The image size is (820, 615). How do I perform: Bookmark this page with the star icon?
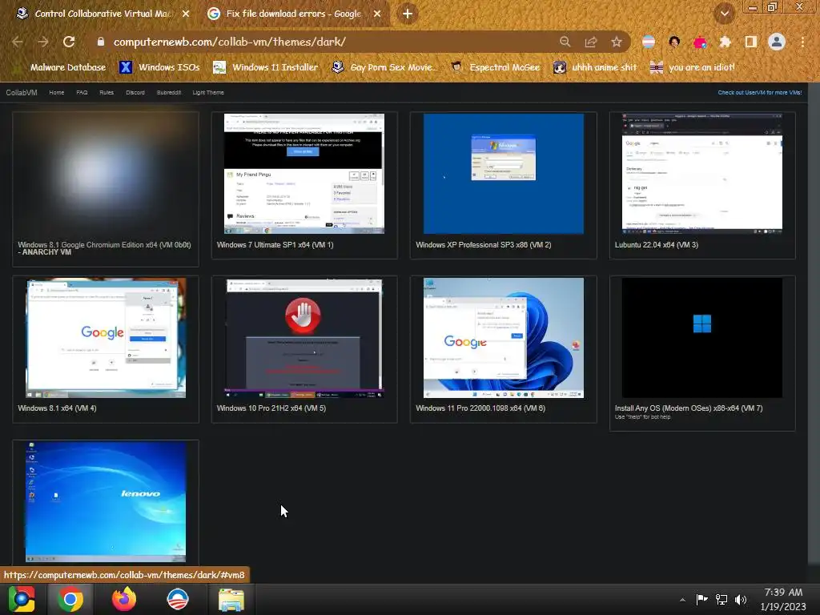pyautogui.click(x=617, y=42)
